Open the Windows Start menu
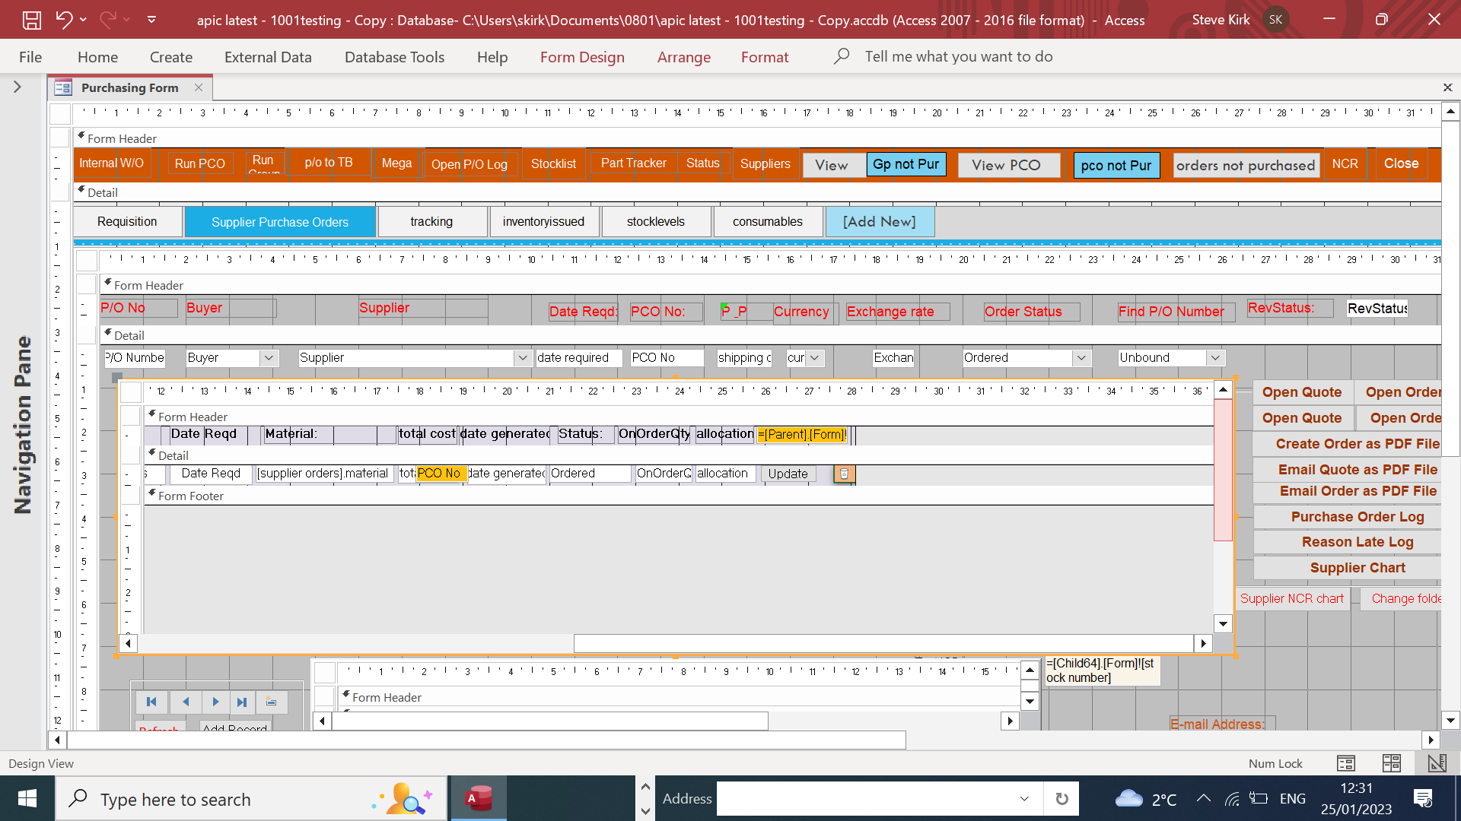 27,798
